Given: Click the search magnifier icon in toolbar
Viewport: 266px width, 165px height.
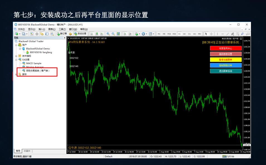Looking at the screenshot, I should click(242, 34).
